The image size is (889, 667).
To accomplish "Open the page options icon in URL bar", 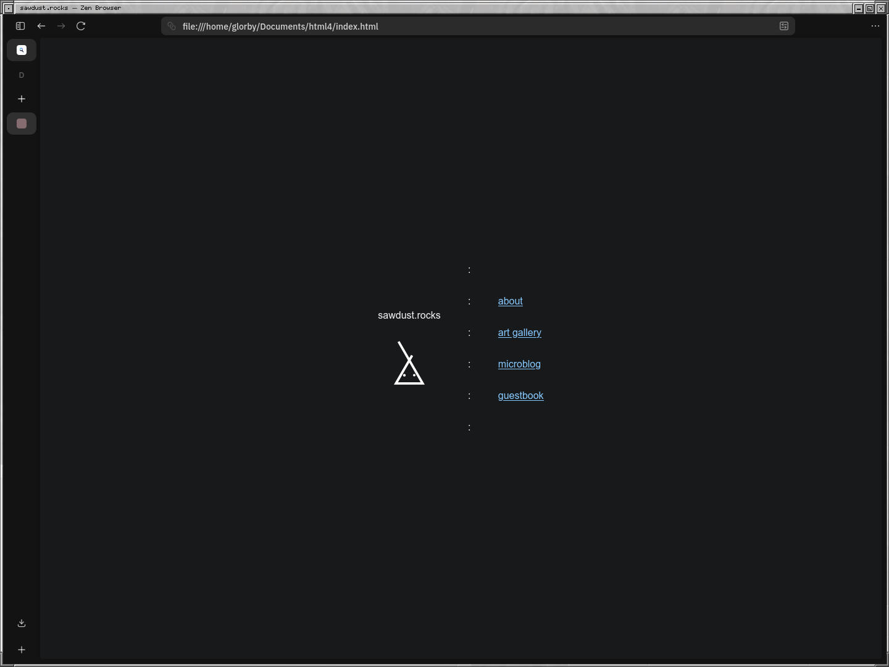I will coord(784,26).
